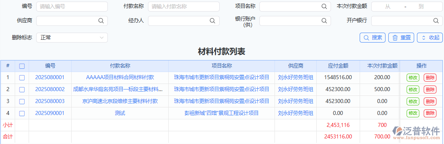Open 京沪高速北京段维修主要材料付款 link
Screen dimensions: 444x144
(120, 101)
